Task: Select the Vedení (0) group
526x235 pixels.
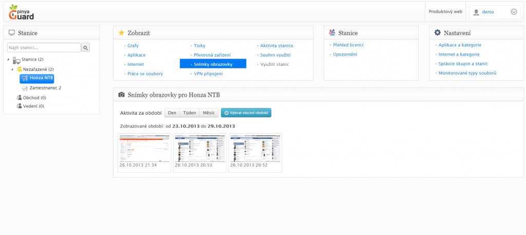Action: coord(33,106)
